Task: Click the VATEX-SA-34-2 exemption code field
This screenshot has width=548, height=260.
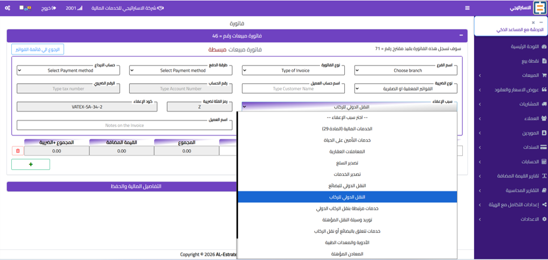Action: click(x=87, y=107)
